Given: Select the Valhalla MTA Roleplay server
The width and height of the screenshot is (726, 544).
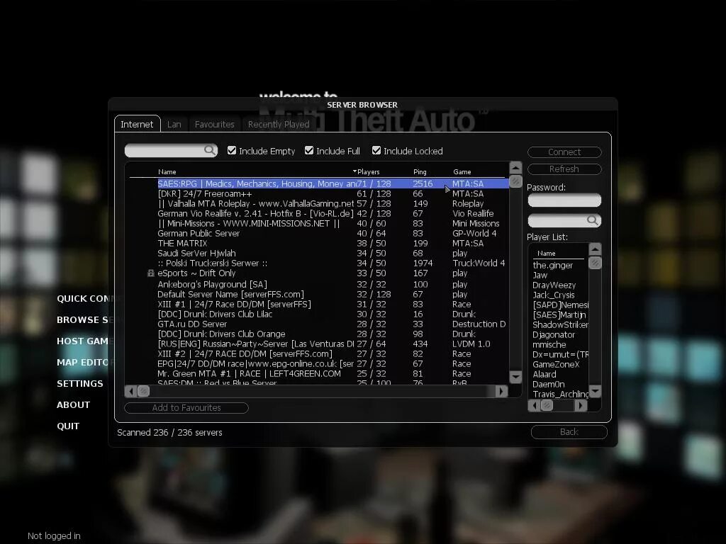Looking at the screenshot, I should [x=333, y=203].
